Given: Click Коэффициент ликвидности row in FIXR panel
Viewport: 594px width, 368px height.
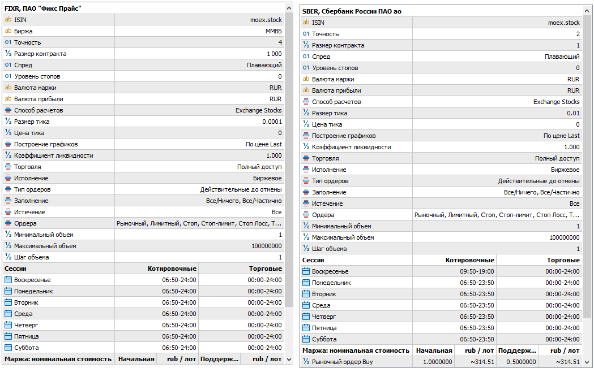Looking at the screenshot, I should click(144, 155).
